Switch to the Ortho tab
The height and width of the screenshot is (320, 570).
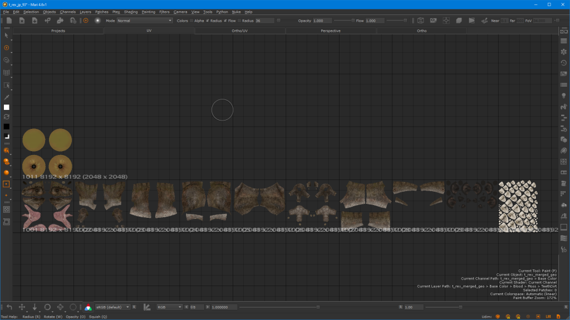coord(422,31)
